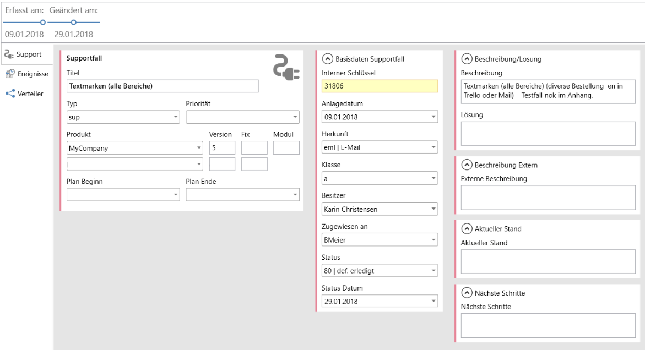Image resolution: width=645 pixels, height=350 pixels.
Task: Click the Titel text field
Action: (x=162, y=86)
